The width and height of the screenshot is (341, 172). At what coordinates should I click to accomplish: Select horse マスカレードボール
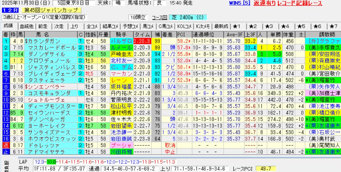52,48
